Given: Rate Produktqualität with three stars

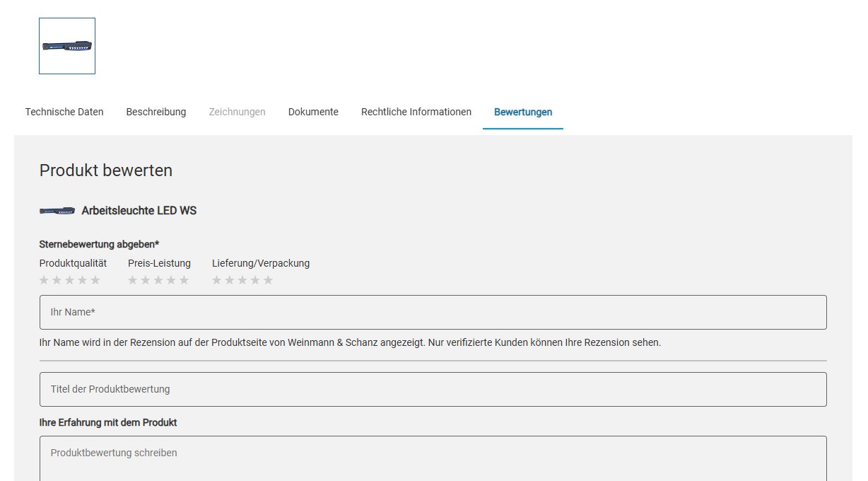Looking at the screenshot, I should tap(70, 280).
